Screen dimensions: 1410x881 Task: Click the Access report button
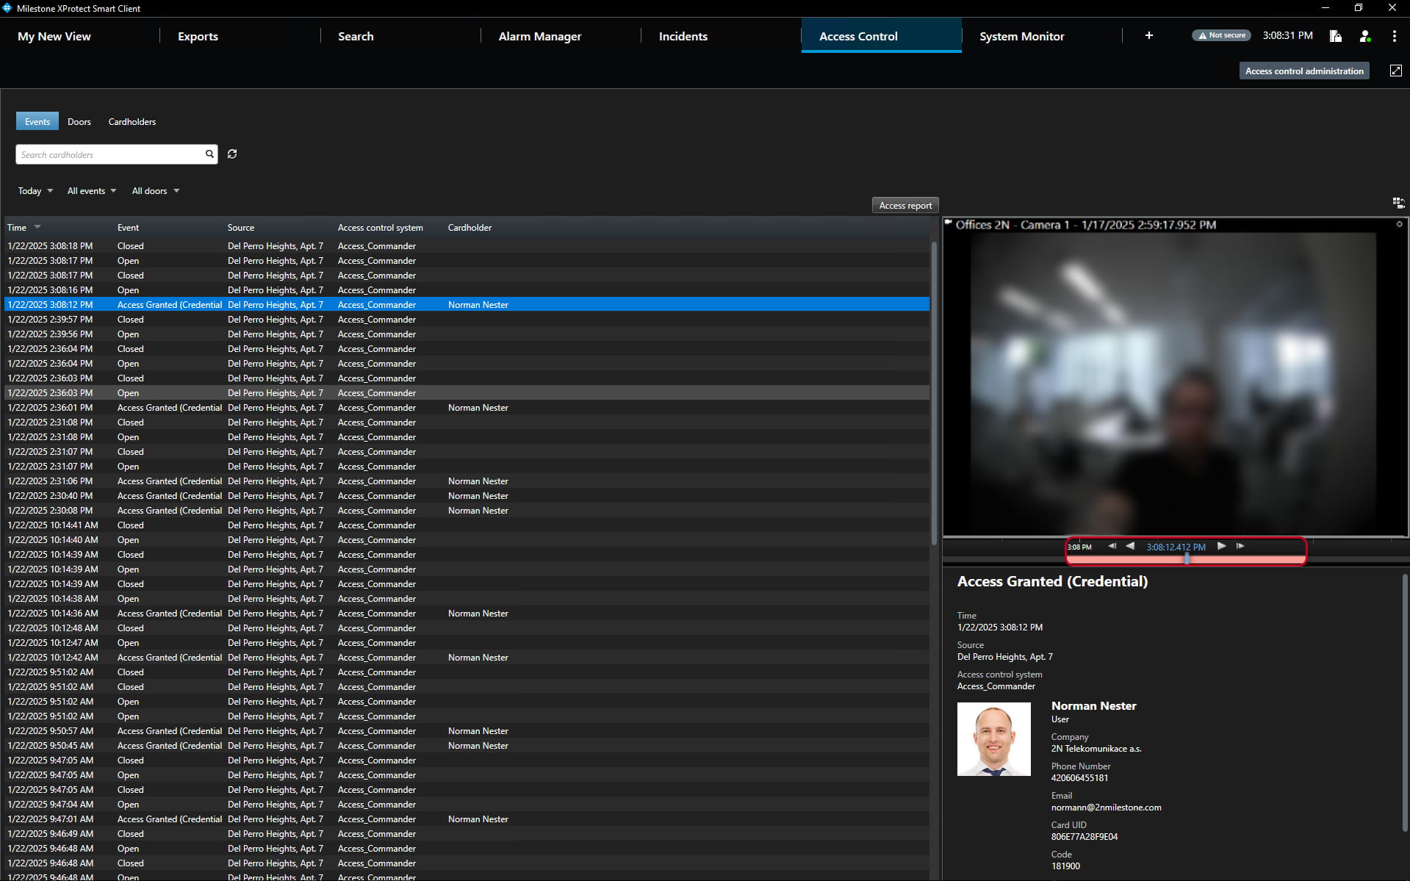click(905, 206)
